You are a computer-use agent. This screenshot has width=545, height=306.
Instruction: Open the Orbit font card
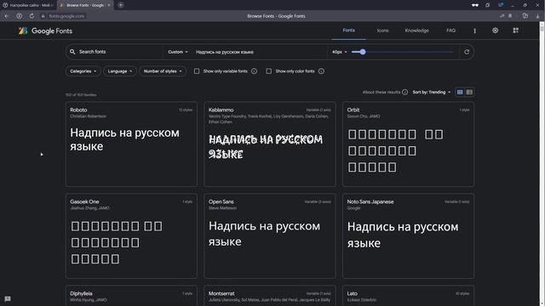coord(408,144)
